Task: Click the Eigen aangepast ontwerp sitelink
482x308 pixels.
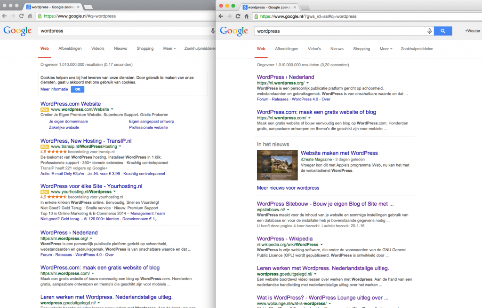Action: (152, 121)
